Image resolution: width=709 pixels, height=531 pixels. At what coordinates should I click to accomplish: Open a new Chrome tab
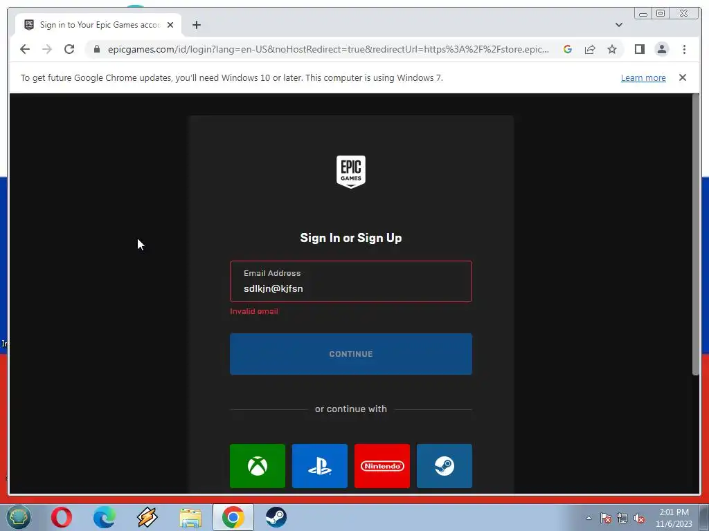pyautogui.click(x=196, y=25)
